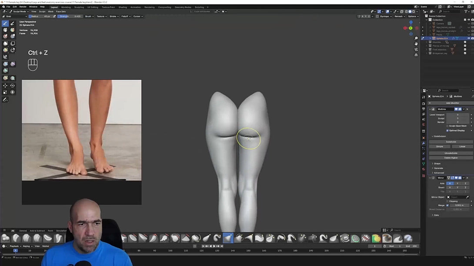Toggle the Muscles collection checkbox in outliner

pos(465,42)
